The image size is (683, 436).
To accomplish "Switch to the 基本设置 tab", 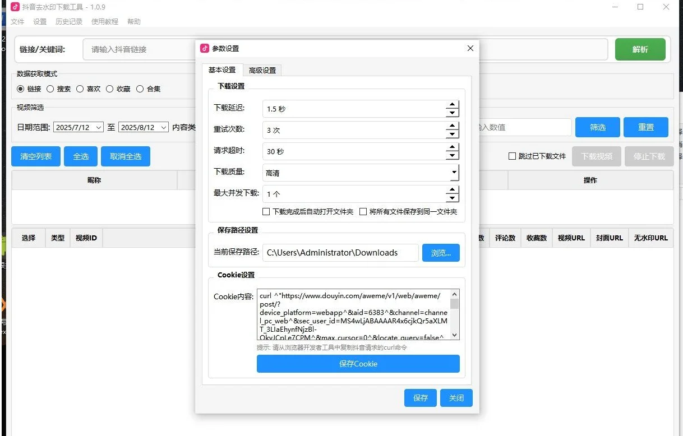I will [222, 70].
